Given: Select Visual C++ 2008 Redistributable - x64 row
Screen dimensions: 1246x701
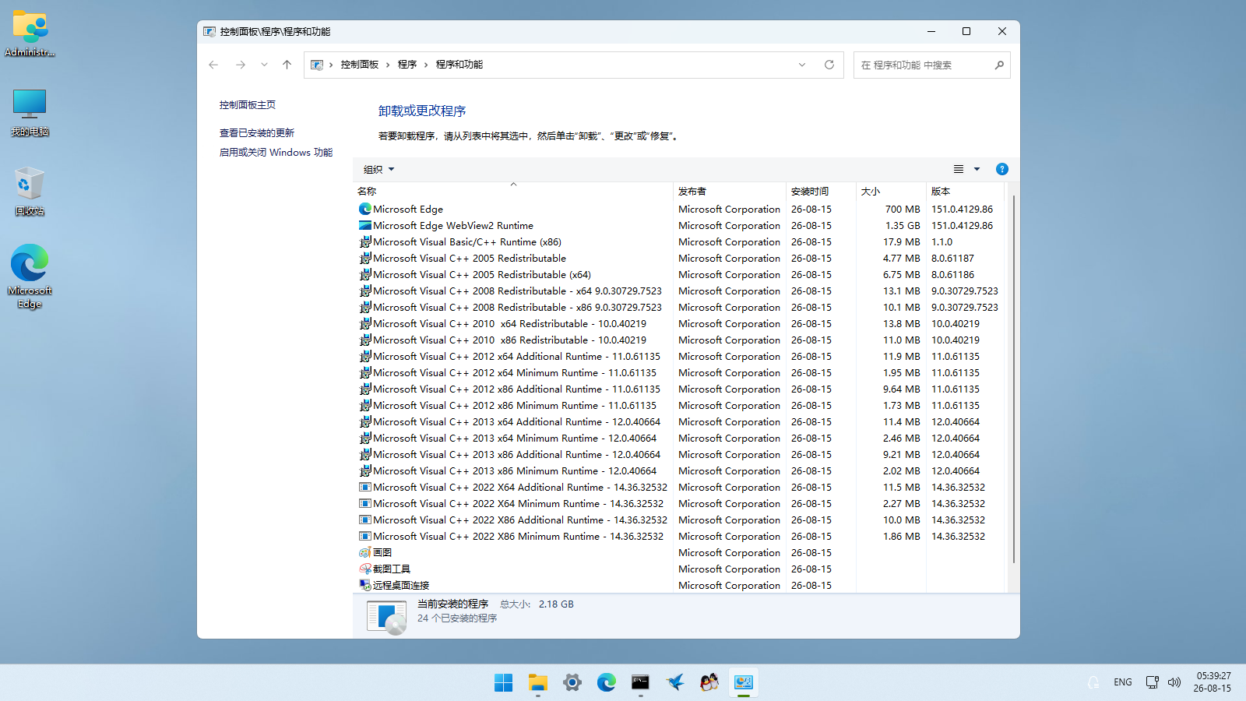Looking at the screenshot, I should tap(679, 291).
